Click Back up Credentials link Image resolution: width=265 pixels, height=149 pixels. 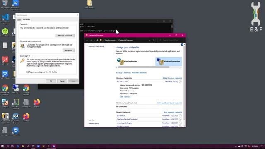(123, 73)
